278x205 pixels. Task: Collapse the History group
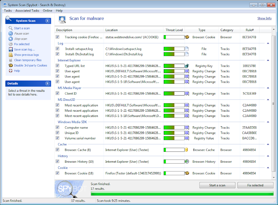click(268, 156)
